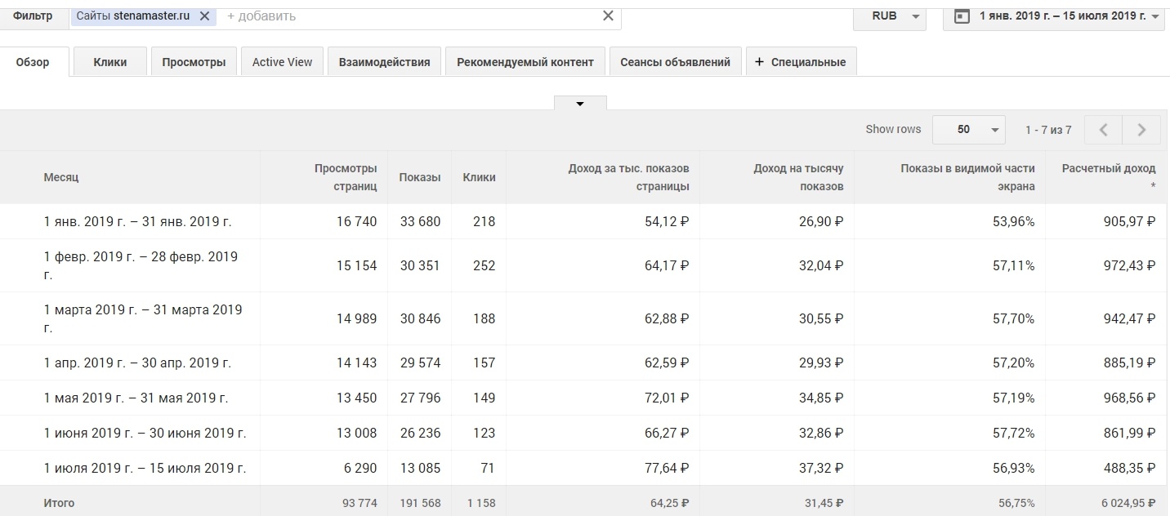Sort by the Клики column header
The image size is (1170, 516).
479,177
